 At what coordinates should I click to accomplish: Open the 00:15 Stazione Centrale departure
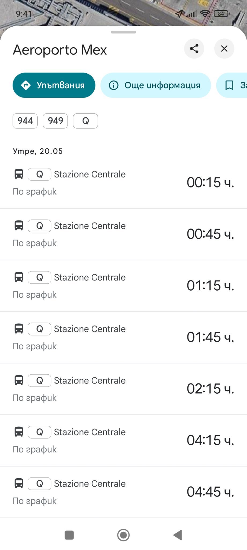click(x=90, y=174)
